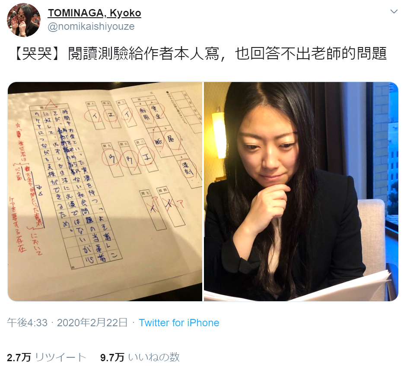Click the いいねの数 label
Image resolution: width=407 pixels, height=372 pixels.
[154, 357]
